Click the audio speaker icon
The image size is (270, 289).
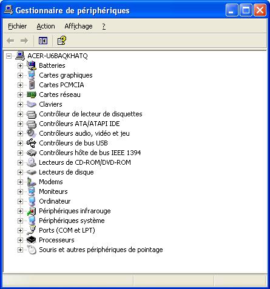[x=32, y=133]
